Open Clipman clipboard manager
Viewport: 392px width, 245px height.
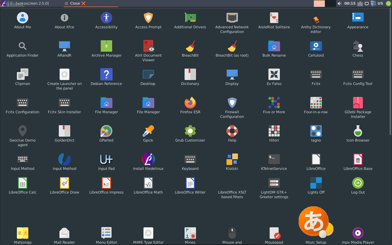[23, 77]
